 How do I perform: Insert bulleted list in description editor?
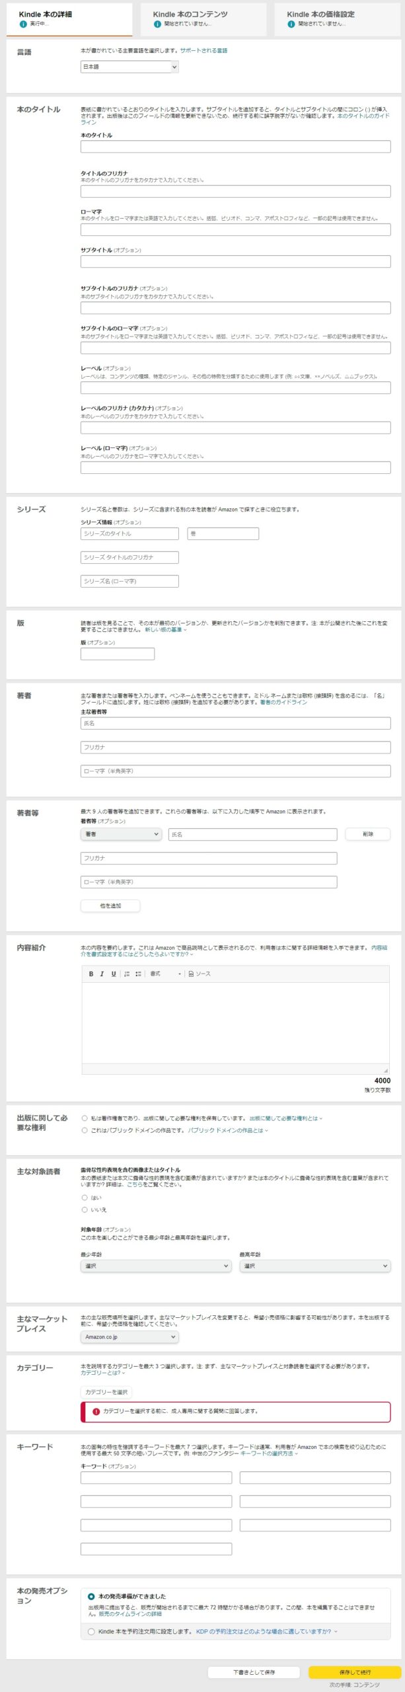pos(138,974)
